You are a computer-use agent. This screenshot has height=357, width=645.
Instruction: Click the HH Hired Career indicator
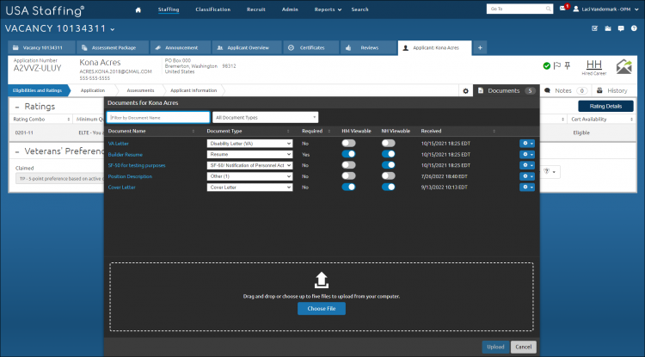(x=594, y=67)
